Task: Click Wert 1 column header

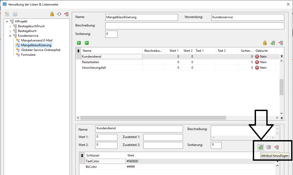Action: point(172,50)
